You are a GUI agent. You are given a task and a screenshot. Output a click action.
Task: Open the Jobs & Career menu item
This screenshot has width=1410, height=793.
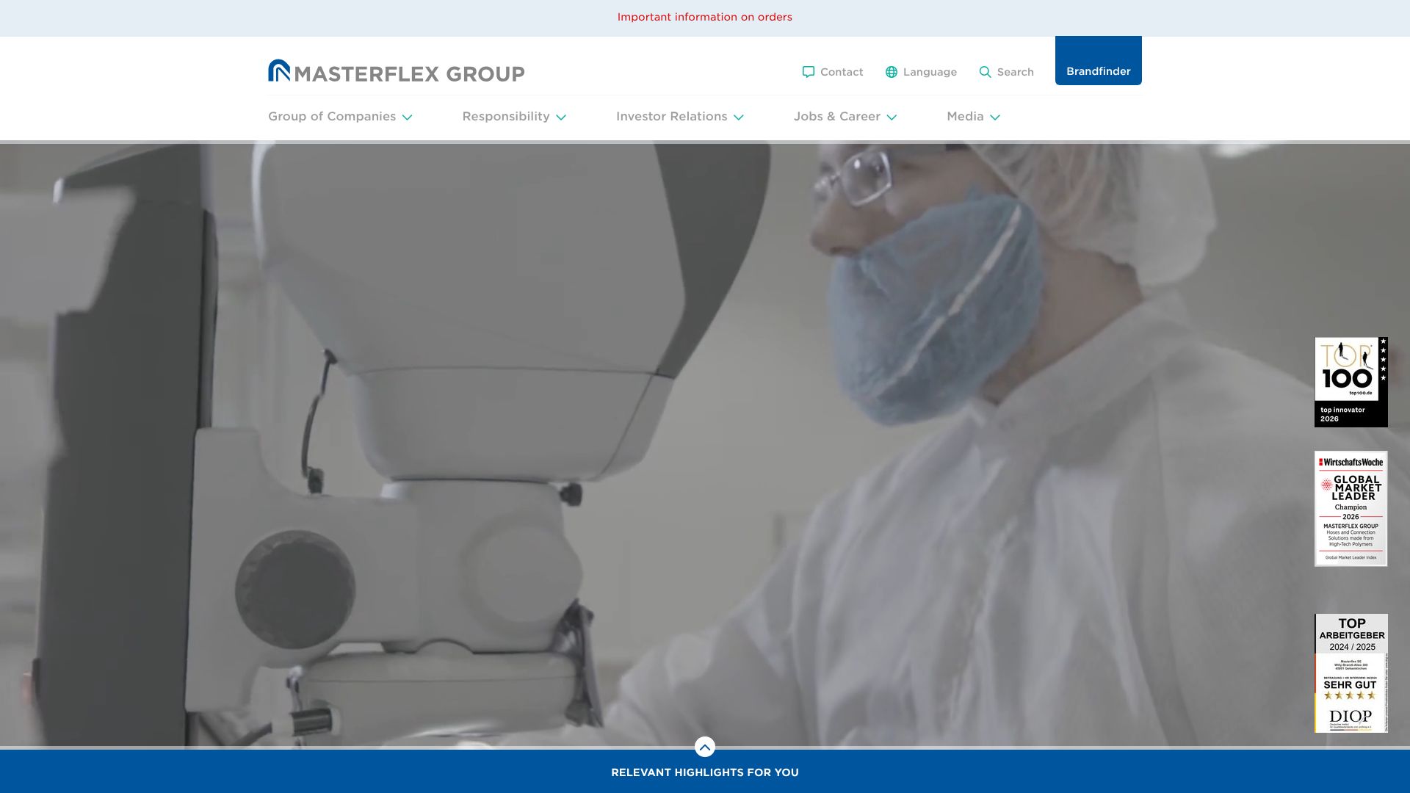click(836, 116)
